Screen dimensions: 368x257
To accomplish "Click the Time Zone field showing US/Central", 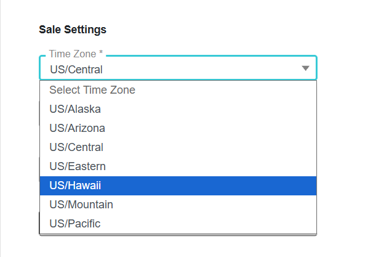I will (178, 68).
